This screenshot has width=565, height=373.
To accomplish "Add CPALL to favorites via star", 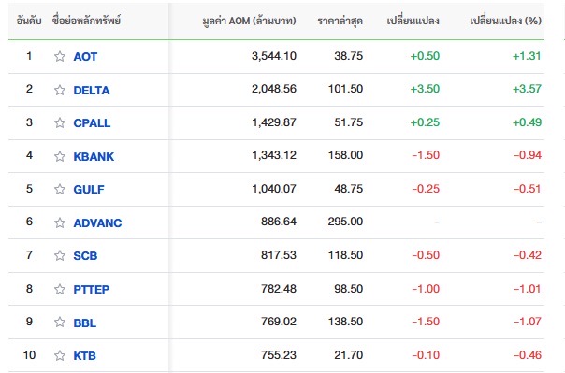I will pyautogui.click(x=60, y=122).
